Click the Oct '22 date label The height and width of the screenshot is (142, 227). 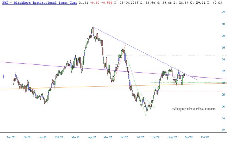coord(205,137)
